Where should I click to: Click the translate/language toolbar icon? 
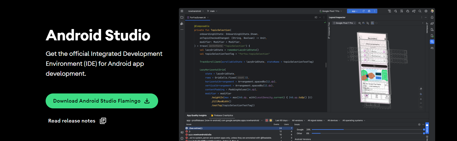(x=395, y=11)
